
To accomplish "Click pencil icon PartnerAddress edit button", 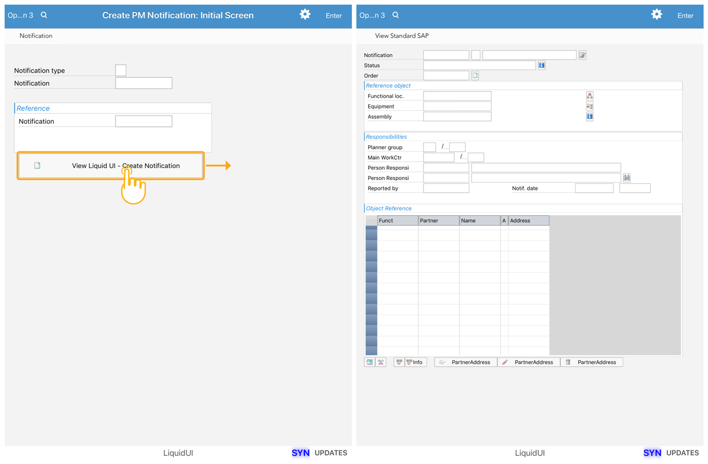I will point(529,362).
